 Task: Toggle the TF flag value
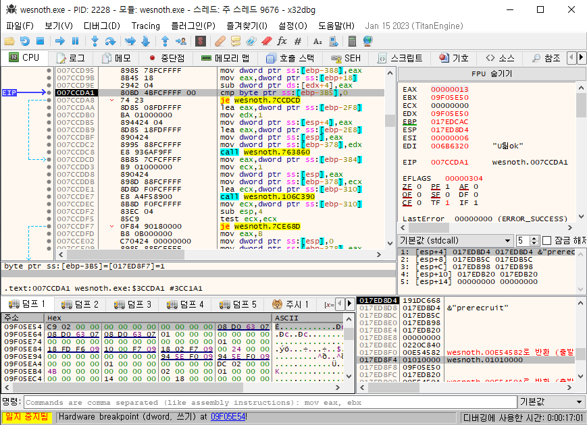point(447,202)
